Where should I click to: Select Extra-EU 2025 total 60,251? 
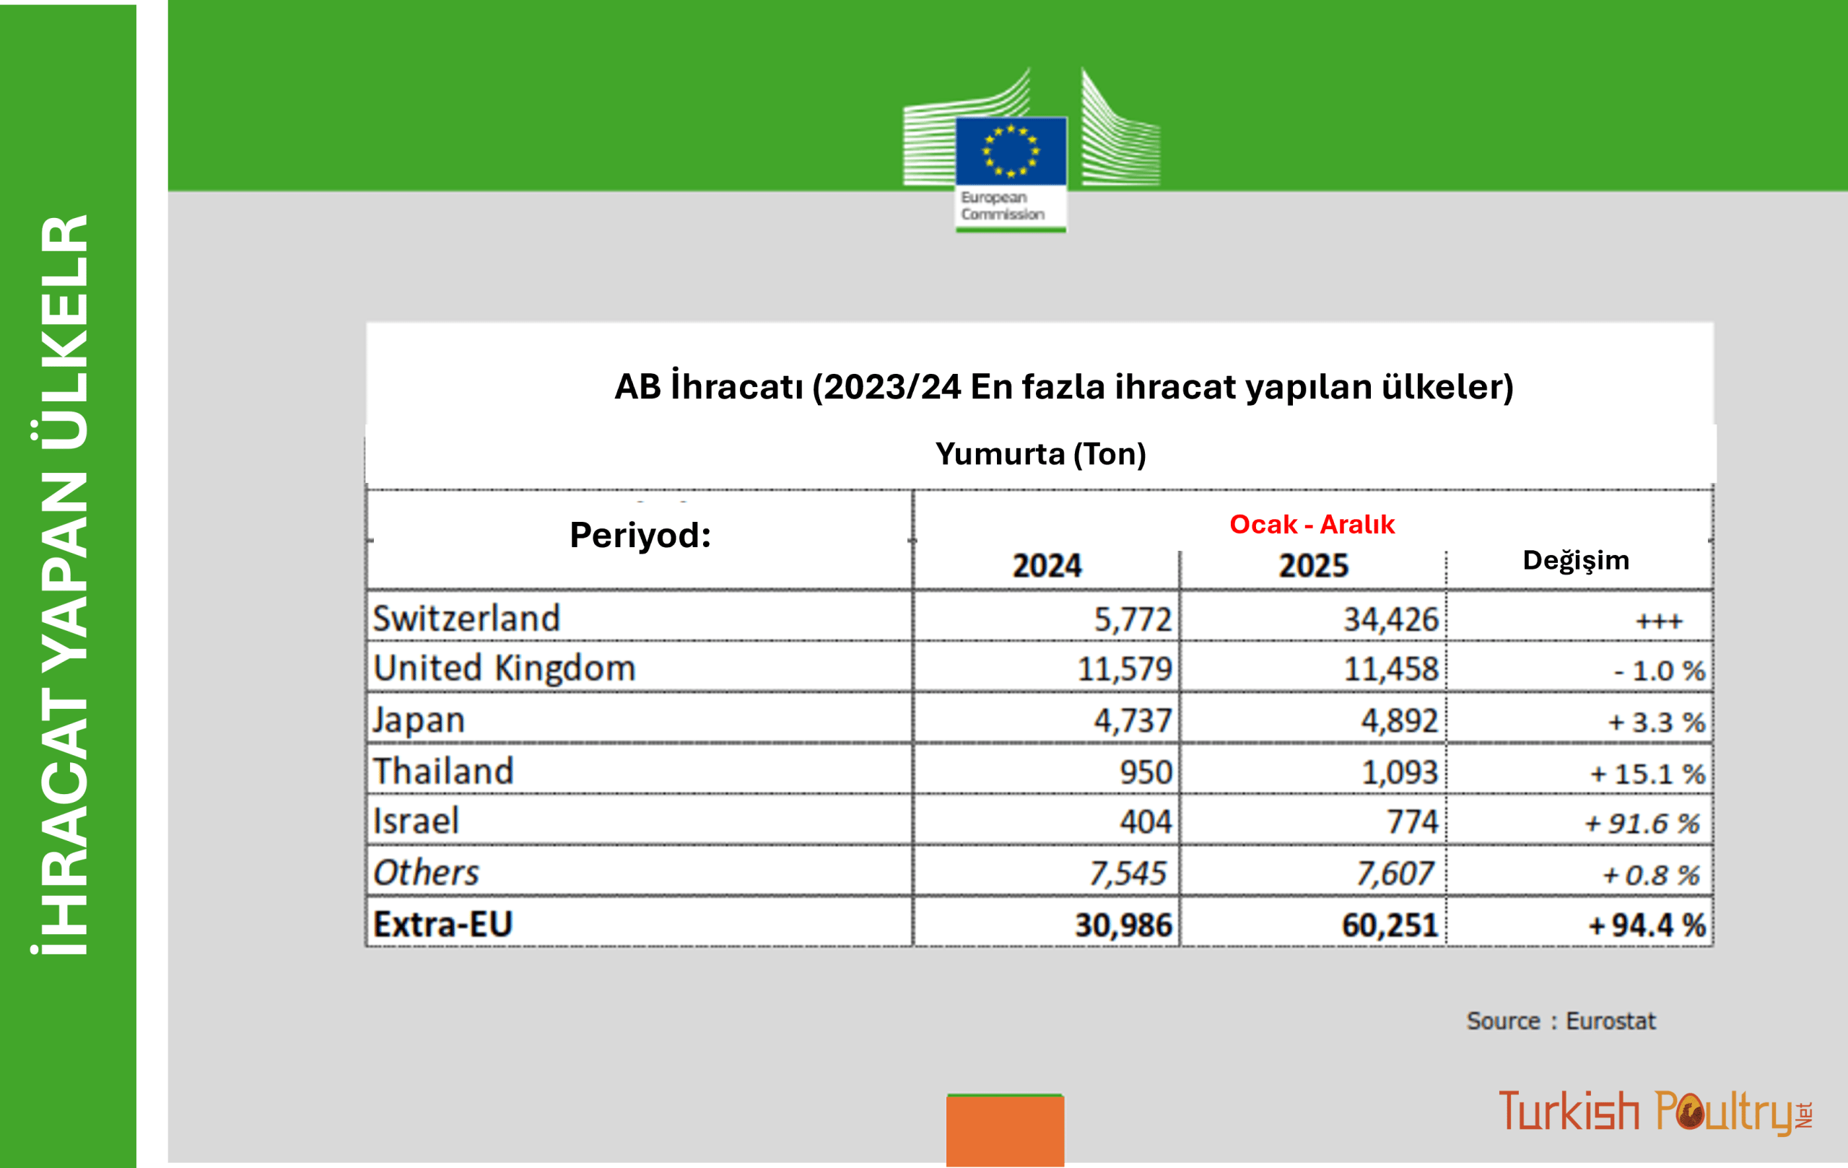[x=1390, y=925]
